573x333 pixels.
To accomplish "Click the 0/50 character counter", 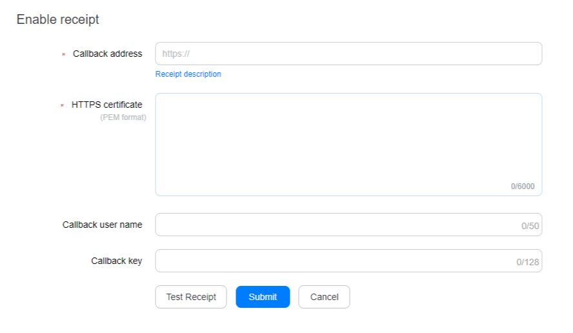I will click(530, 226).
